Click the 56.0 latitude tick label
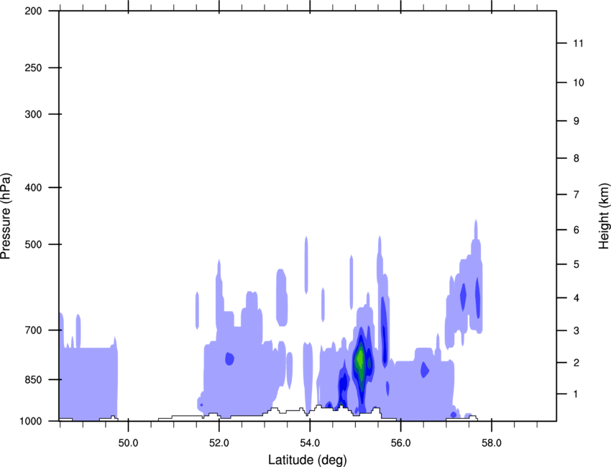 400,442
